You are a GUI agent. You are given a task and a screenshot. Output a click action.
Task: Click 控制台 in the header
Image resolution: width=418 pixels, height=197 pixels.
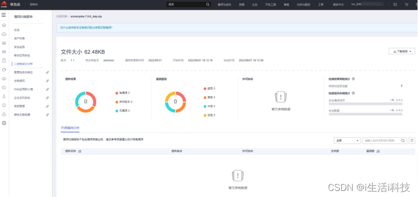34,5
